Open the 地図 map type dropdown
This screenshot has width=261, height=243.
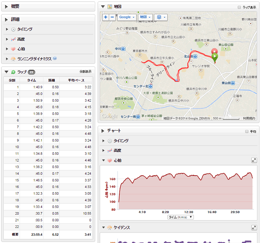point(145,17)
